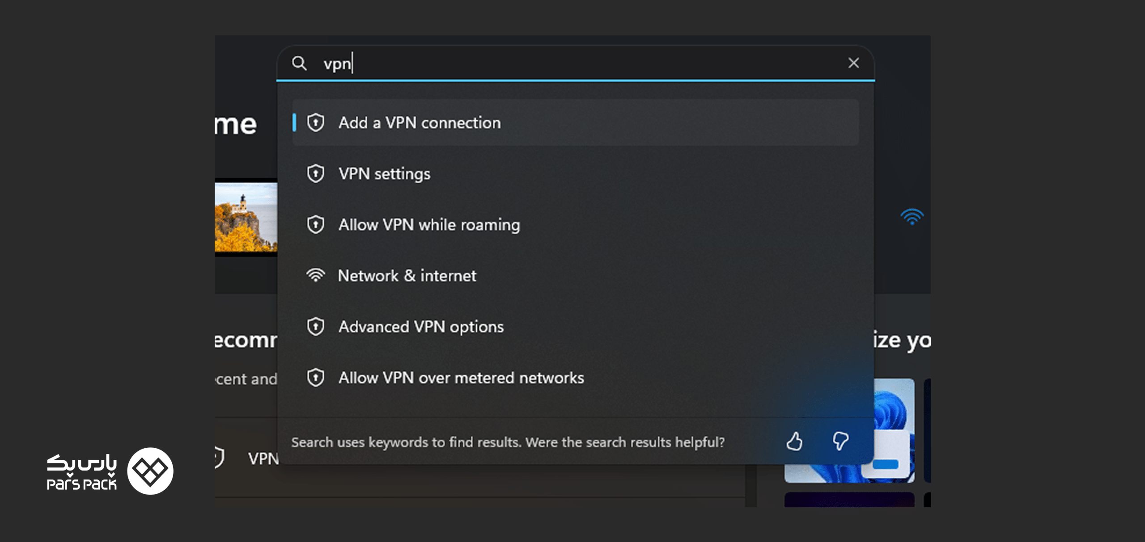The height and width of the screenshot is (542, 1145).
Task: Open Allow VPN over metered networks result
Action: [x=575, y=378]
